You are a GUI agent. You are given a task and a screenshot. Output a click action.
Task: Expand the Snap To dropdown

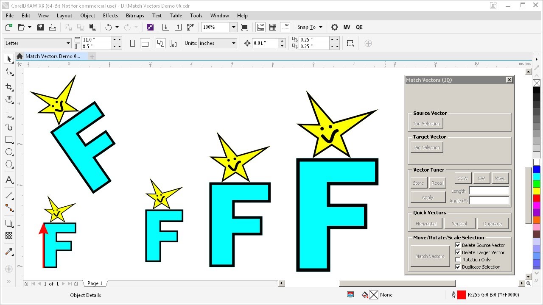pyautogui.click(x=321, y=27)
